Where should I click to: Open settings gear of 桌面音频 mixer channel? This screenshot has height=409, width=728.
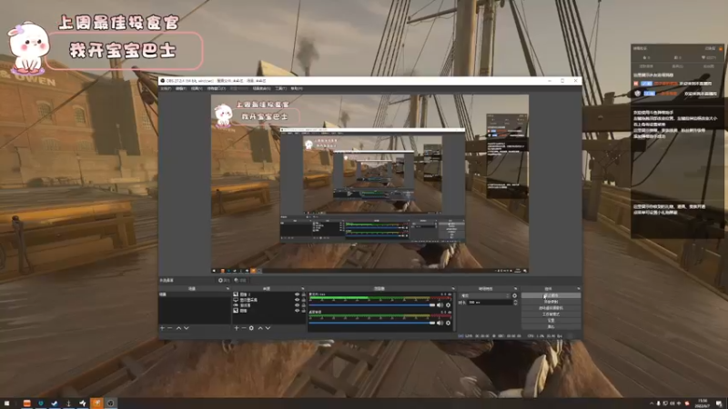[x=448, y=323]
